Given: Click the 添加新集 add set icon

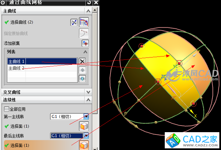Looking at the screenshot, I should (85, 43).
